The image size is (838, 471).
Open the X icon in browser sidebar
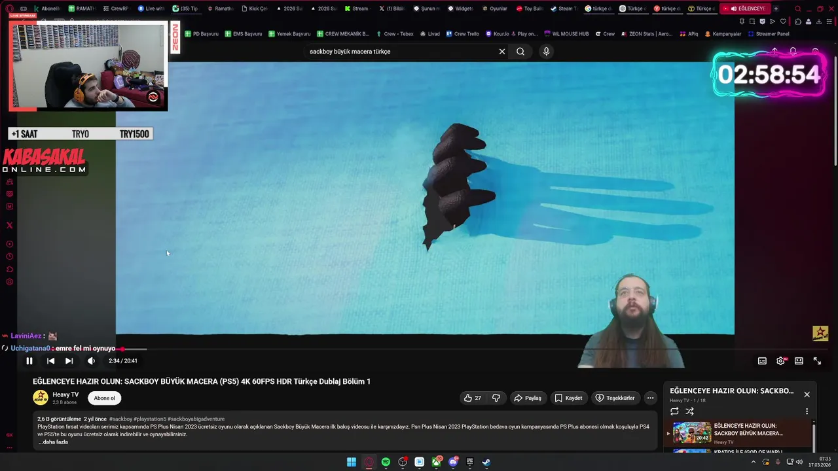9,225
